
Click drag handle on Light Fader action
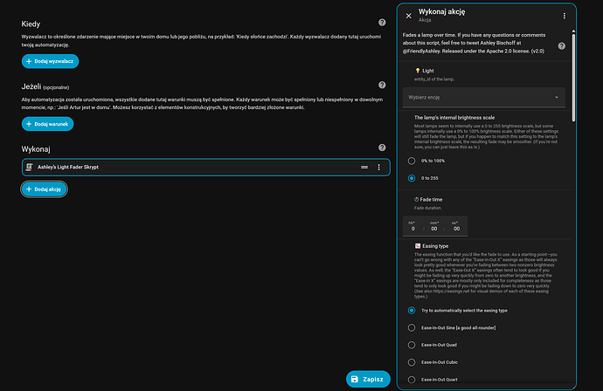tap(364, 167)
